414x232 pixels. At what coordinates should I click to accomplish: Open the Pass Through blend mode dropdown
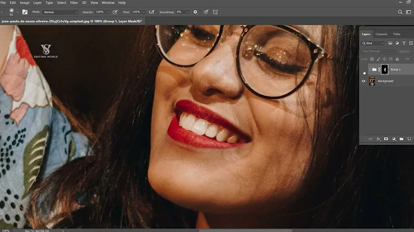click(378, 51)
